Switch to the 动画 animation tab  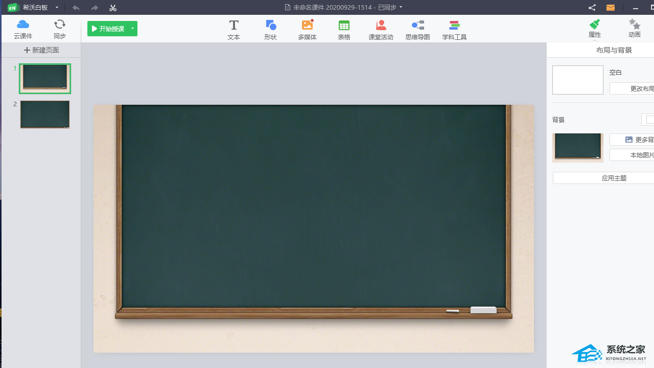(x=634, y=29)
